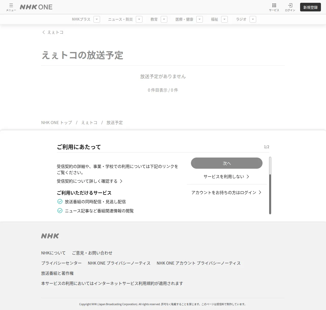This screenshot has width=326, height=310.
Task: Click アカウントをお持ちの方はログイン link
Action: (226, 193)
